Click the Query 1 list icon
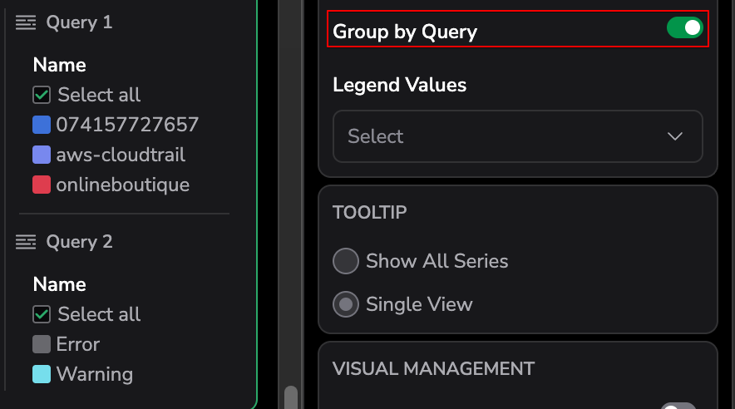The width and height of the screenshot is (735, 409). pyautogui.click(x=26, y=22)
